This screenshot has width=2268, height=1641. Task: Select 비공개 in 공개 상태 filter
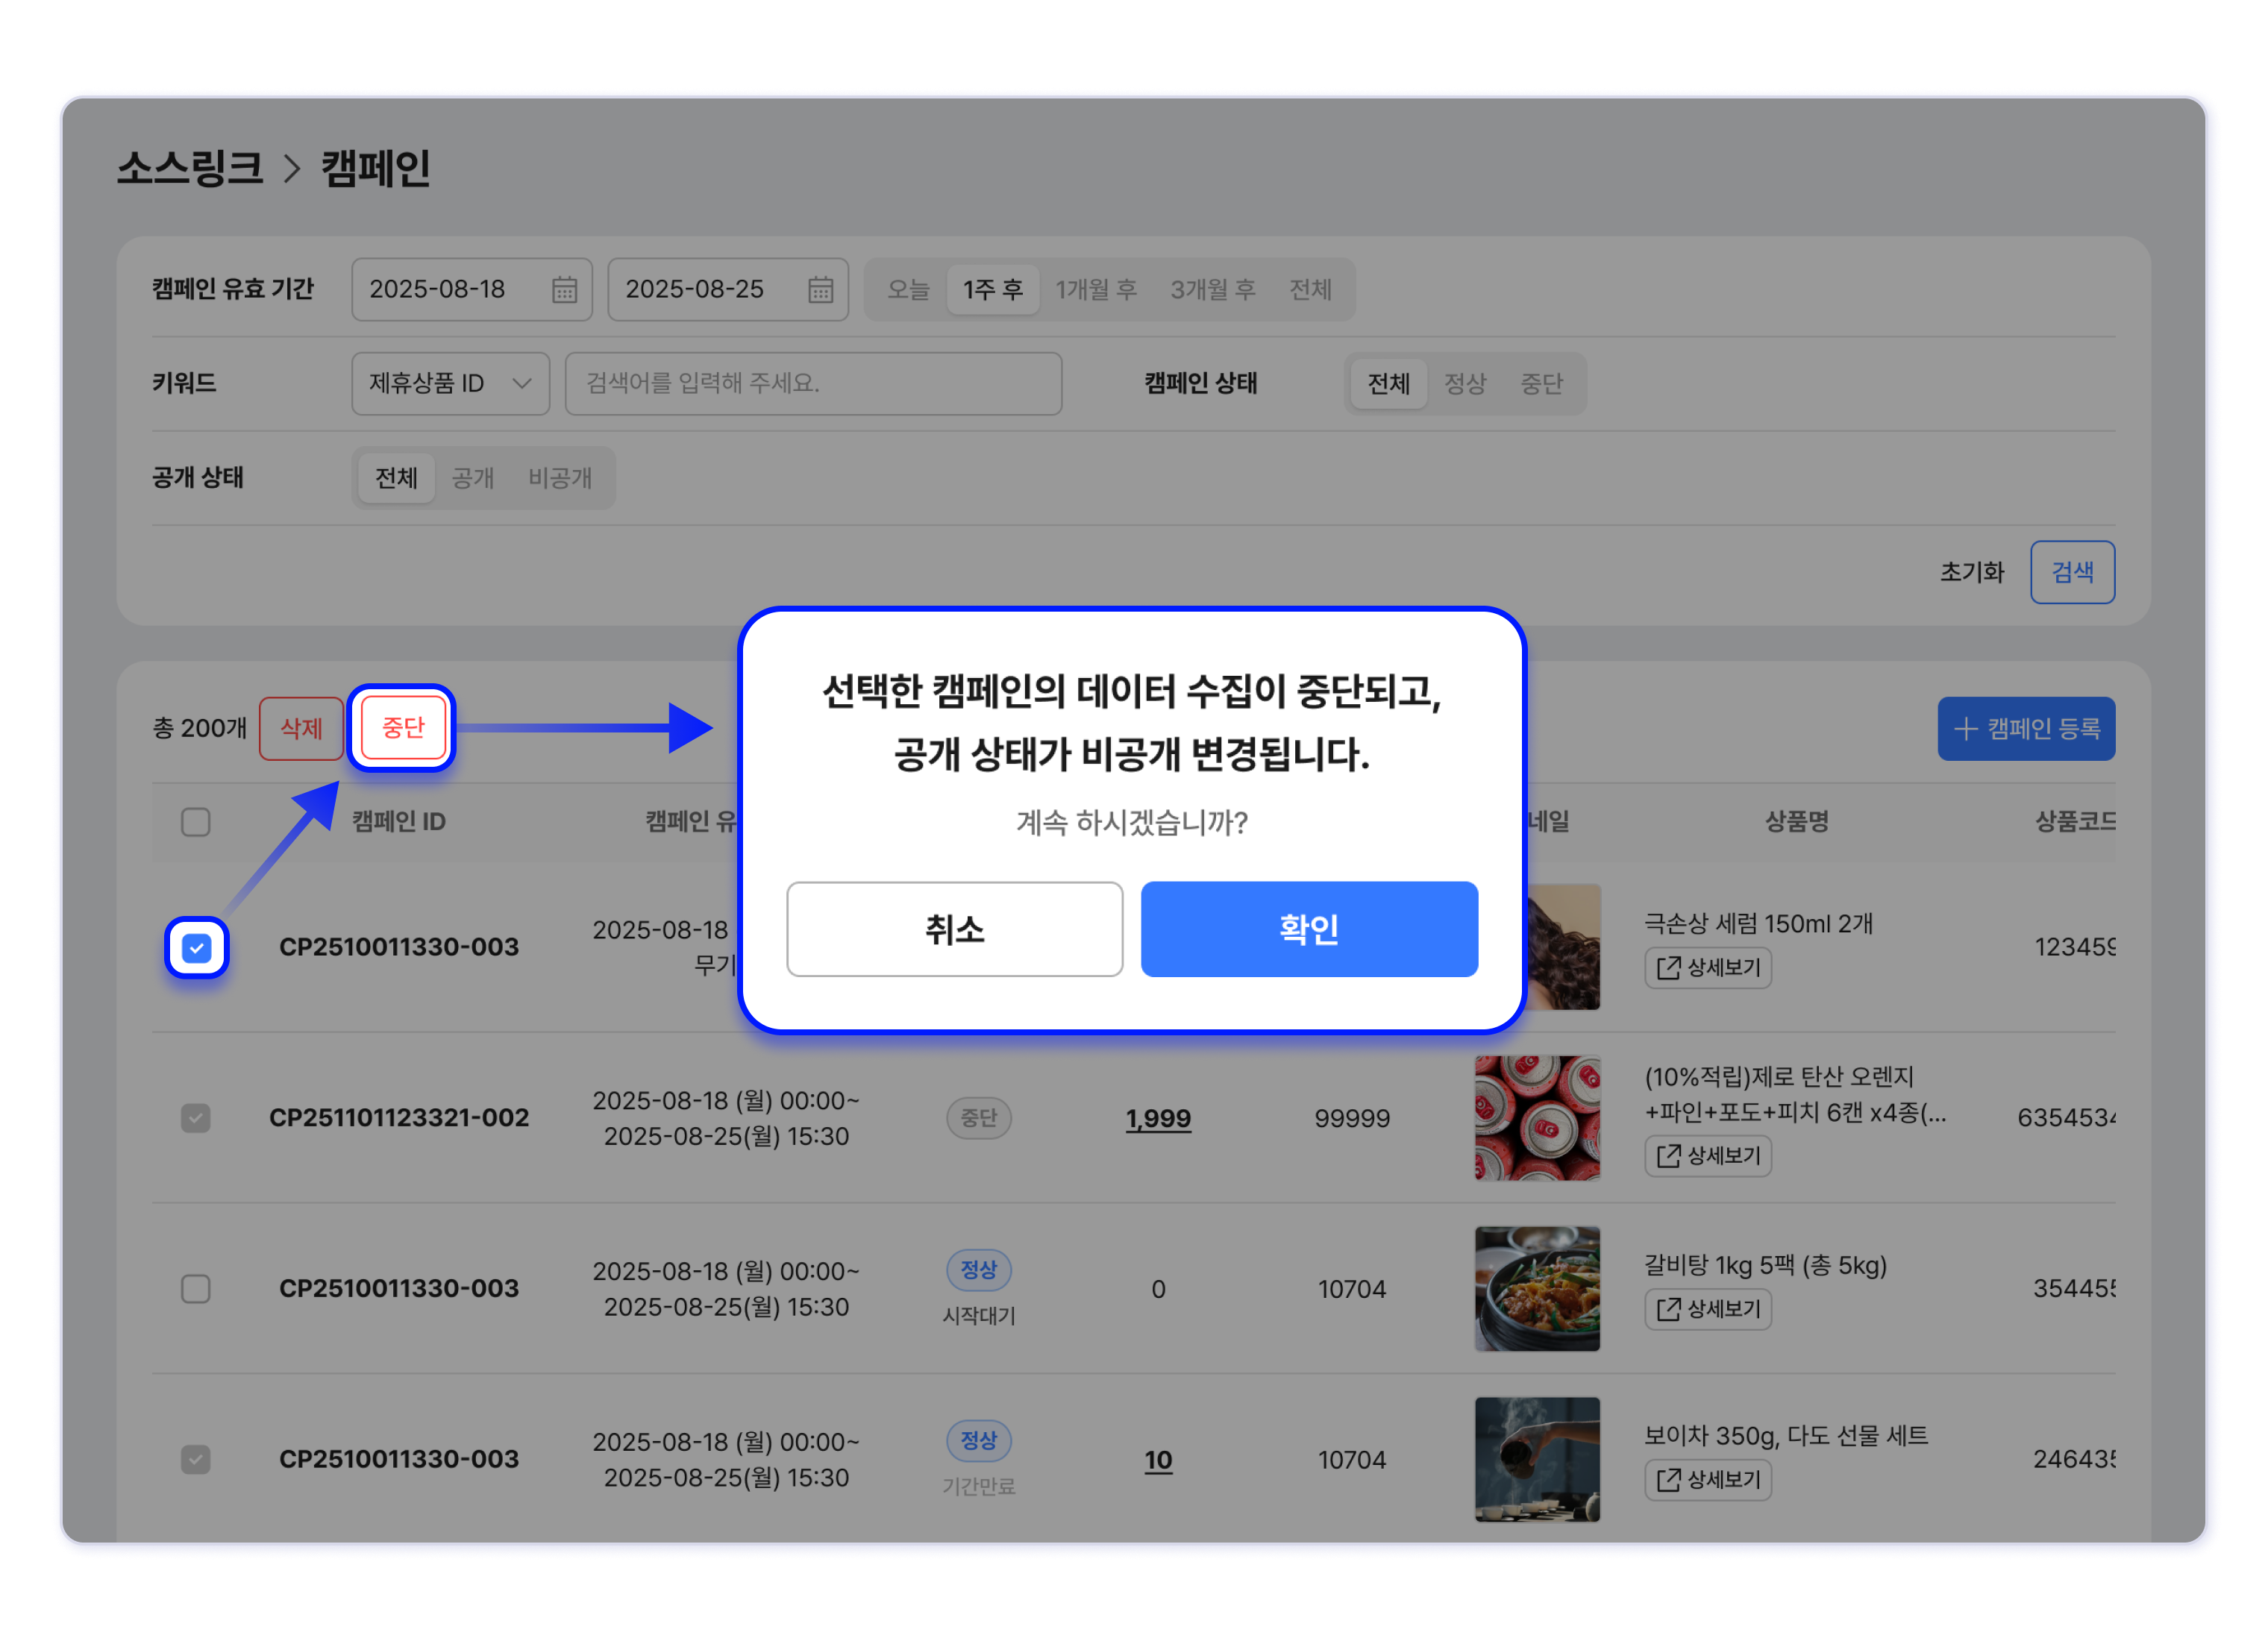coord(560,478)
